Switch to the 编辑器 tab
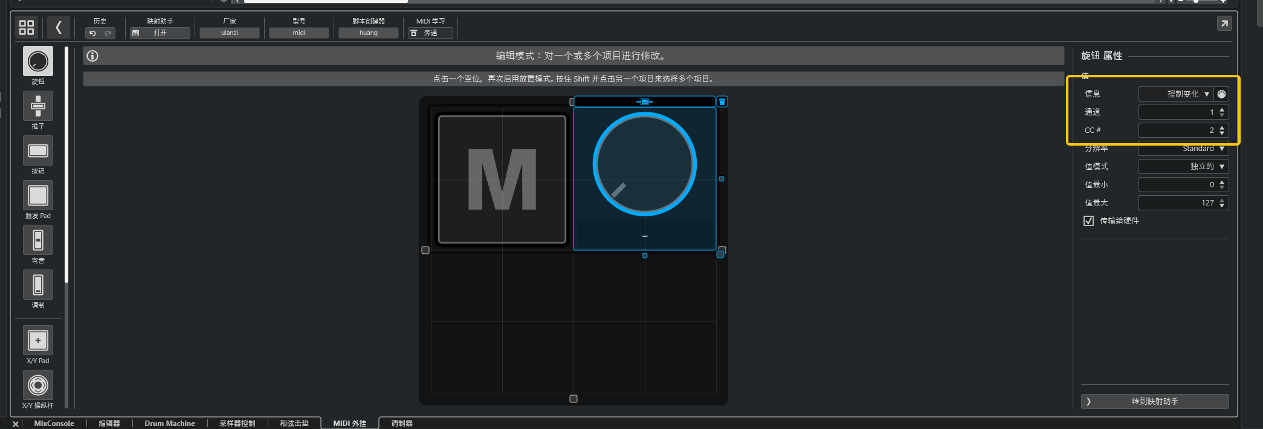The width and height of the screenshot is (1263, 429). [x=109, y=424]
